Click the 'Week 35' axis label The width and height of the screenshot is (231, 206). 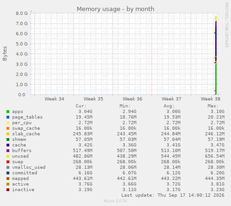click(x=93, y=99)
